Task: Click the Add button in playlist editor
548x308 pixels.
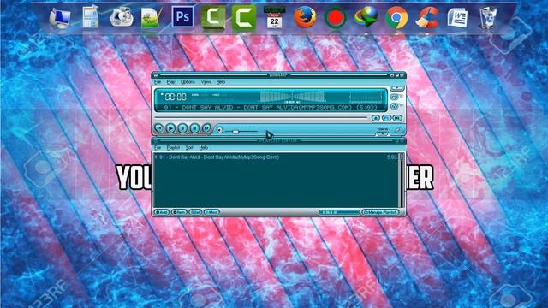Action: pos(162,212)
